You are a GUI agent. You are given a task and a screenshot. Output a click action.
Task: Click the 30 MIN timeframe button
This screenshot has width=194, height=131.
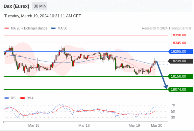point(39,6)
